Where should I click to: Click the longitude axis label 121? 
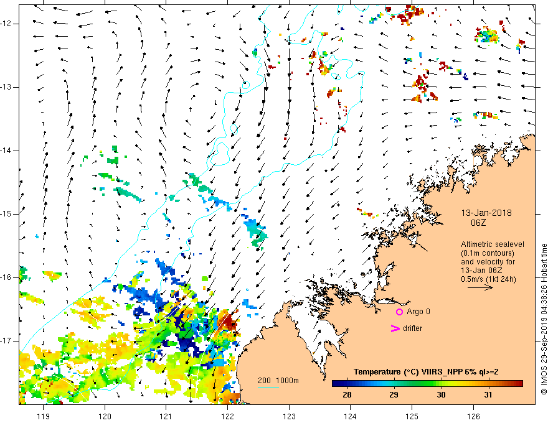pyautogui.click(x=166, y=416)
